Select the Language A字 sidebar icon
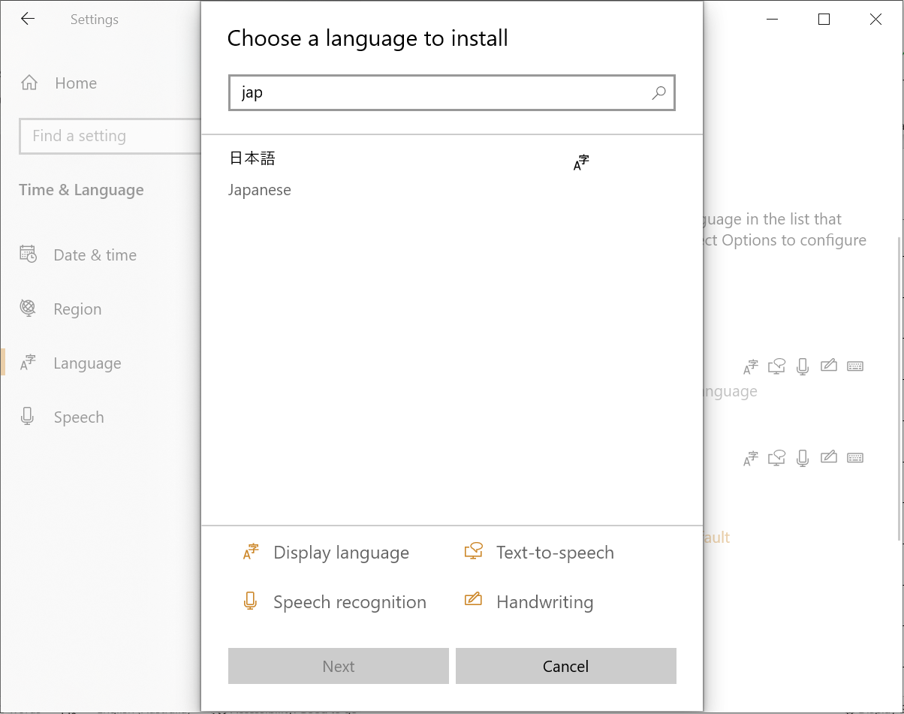Image resolution: width=904 pixels, height=714 pixels. pyautogui.click(x=27, y=362)
